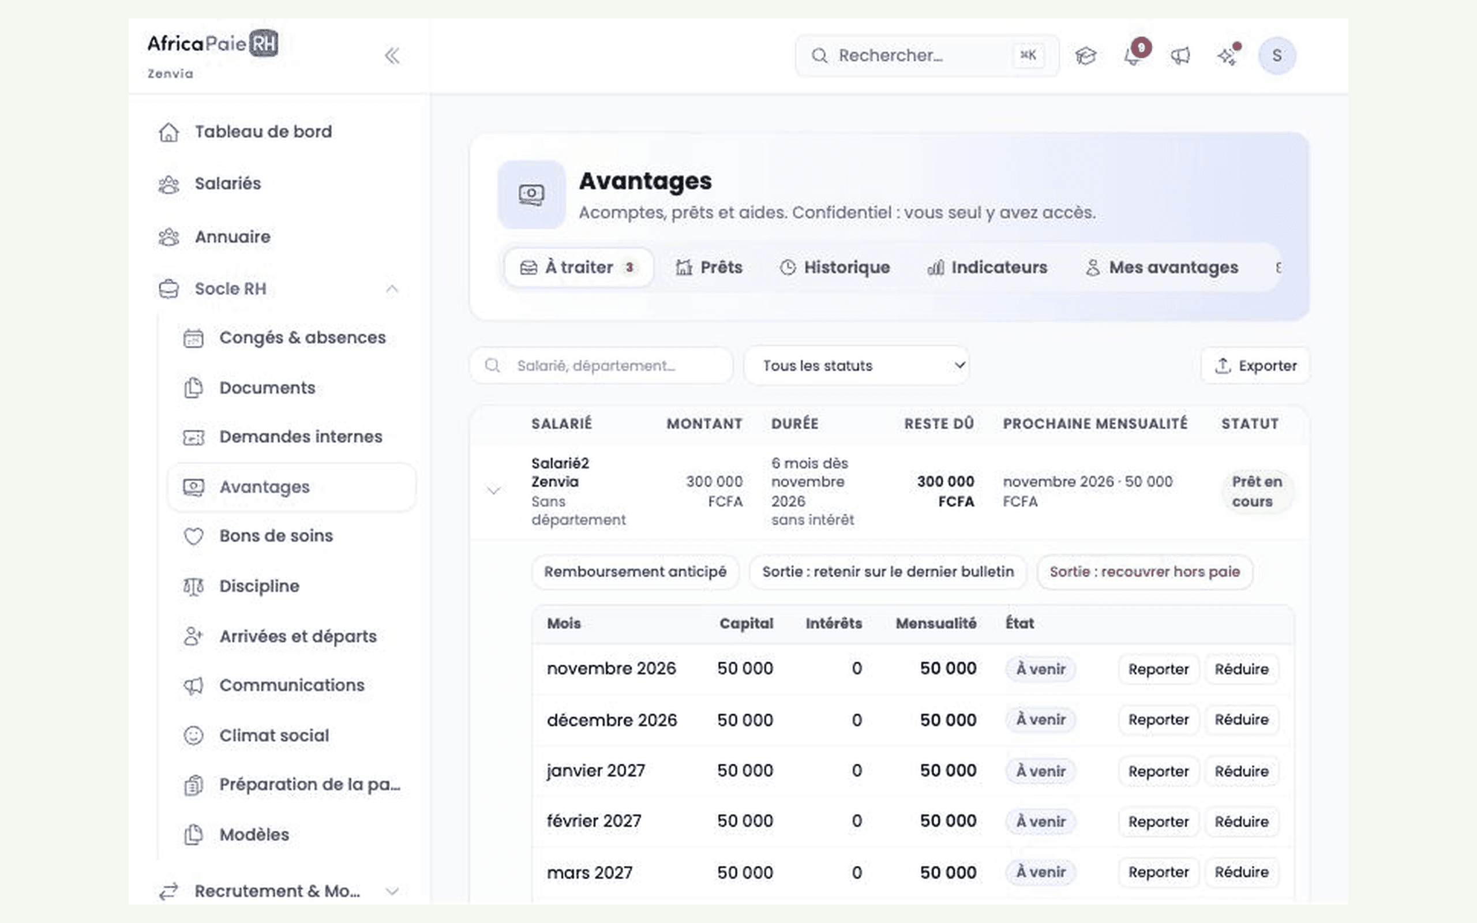Switch to the Indicateurs tab
Viewport: 1477px width, 923px height.
[x=987, y=267]
